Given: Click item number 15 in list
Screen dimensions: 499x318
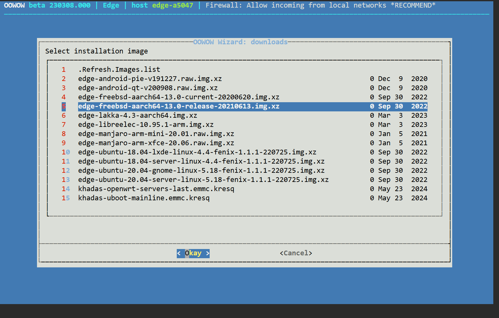Looking at the screenshot, I should 66,198.
